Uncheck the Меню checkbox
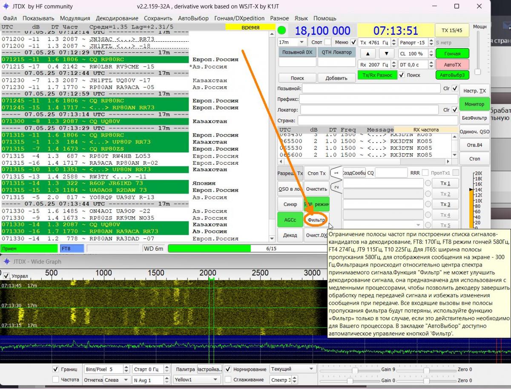 (353, 43)
